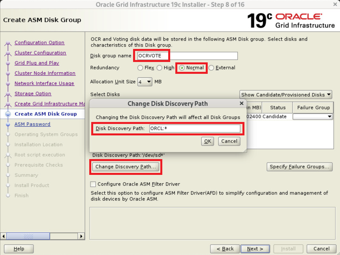Open Failure Group dropdown in disk row
This screenshot has height=255, width=340.
(313, 117)
